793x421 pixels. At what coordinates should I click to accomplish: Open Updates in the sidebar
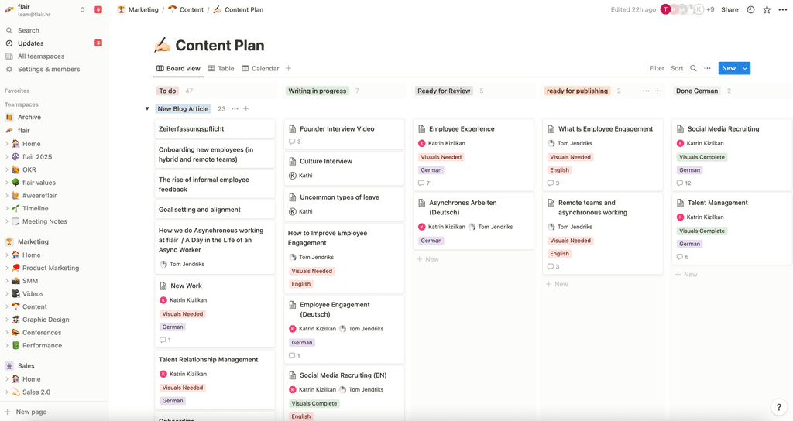coord(30,43)
